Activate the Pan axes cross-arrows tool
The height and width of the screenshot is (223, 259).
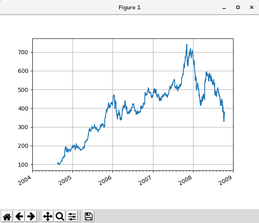[48, 217]
